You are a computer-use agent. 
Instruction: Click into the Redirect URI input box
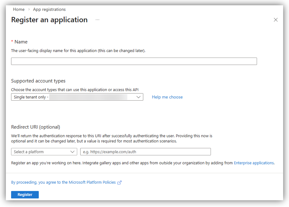click(145, 152)
